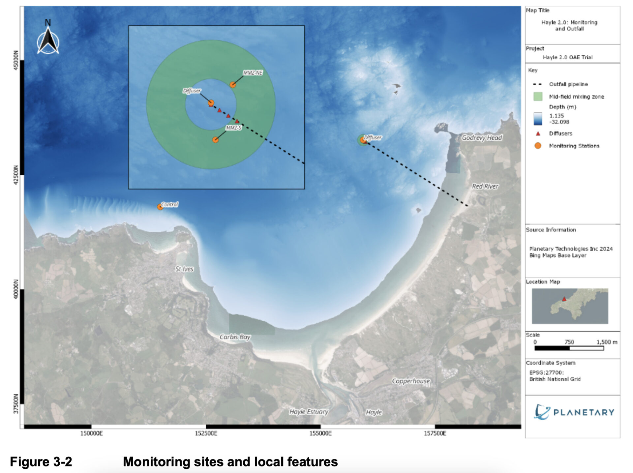Screen dimensions: 633x473
Task: Click the Control monitoring station marker
Action: coord(160,207)
